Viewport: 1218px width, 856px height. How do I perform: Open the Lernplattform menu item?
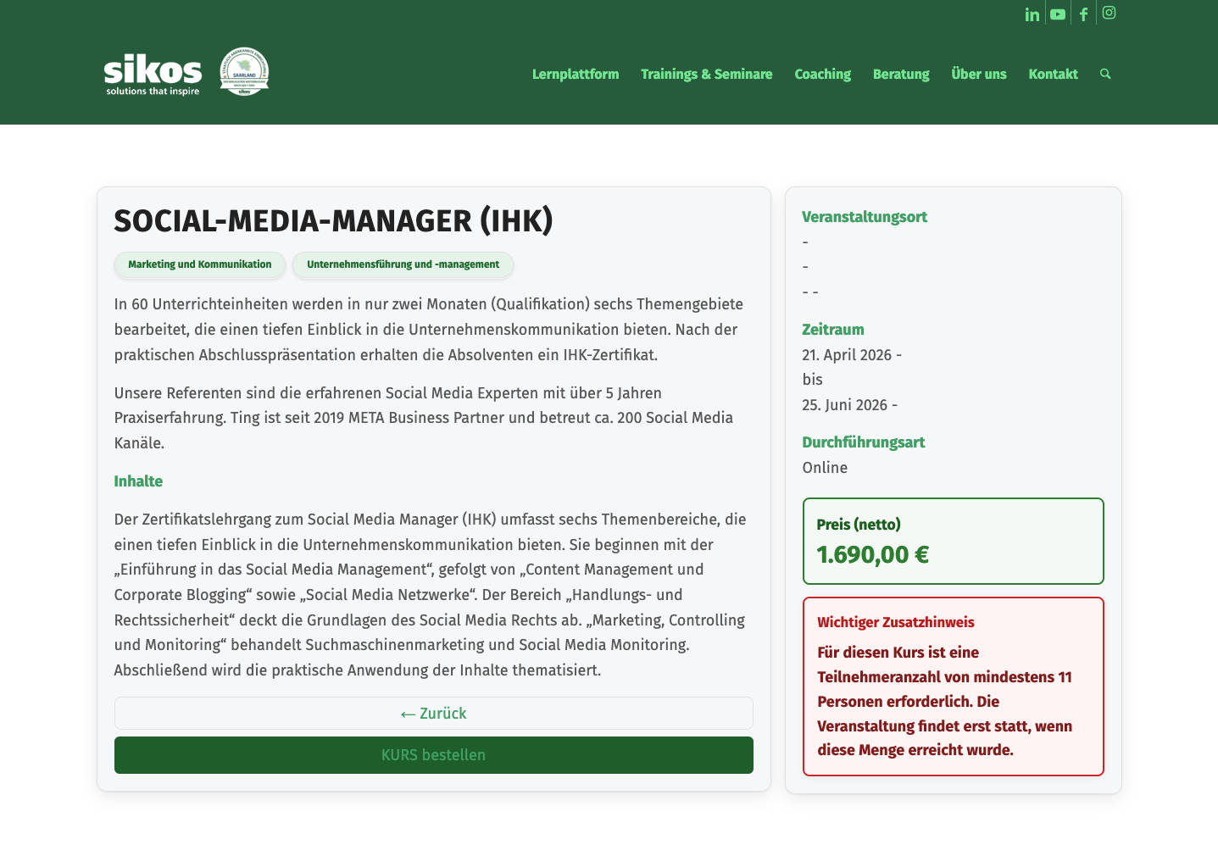point(575,74)
